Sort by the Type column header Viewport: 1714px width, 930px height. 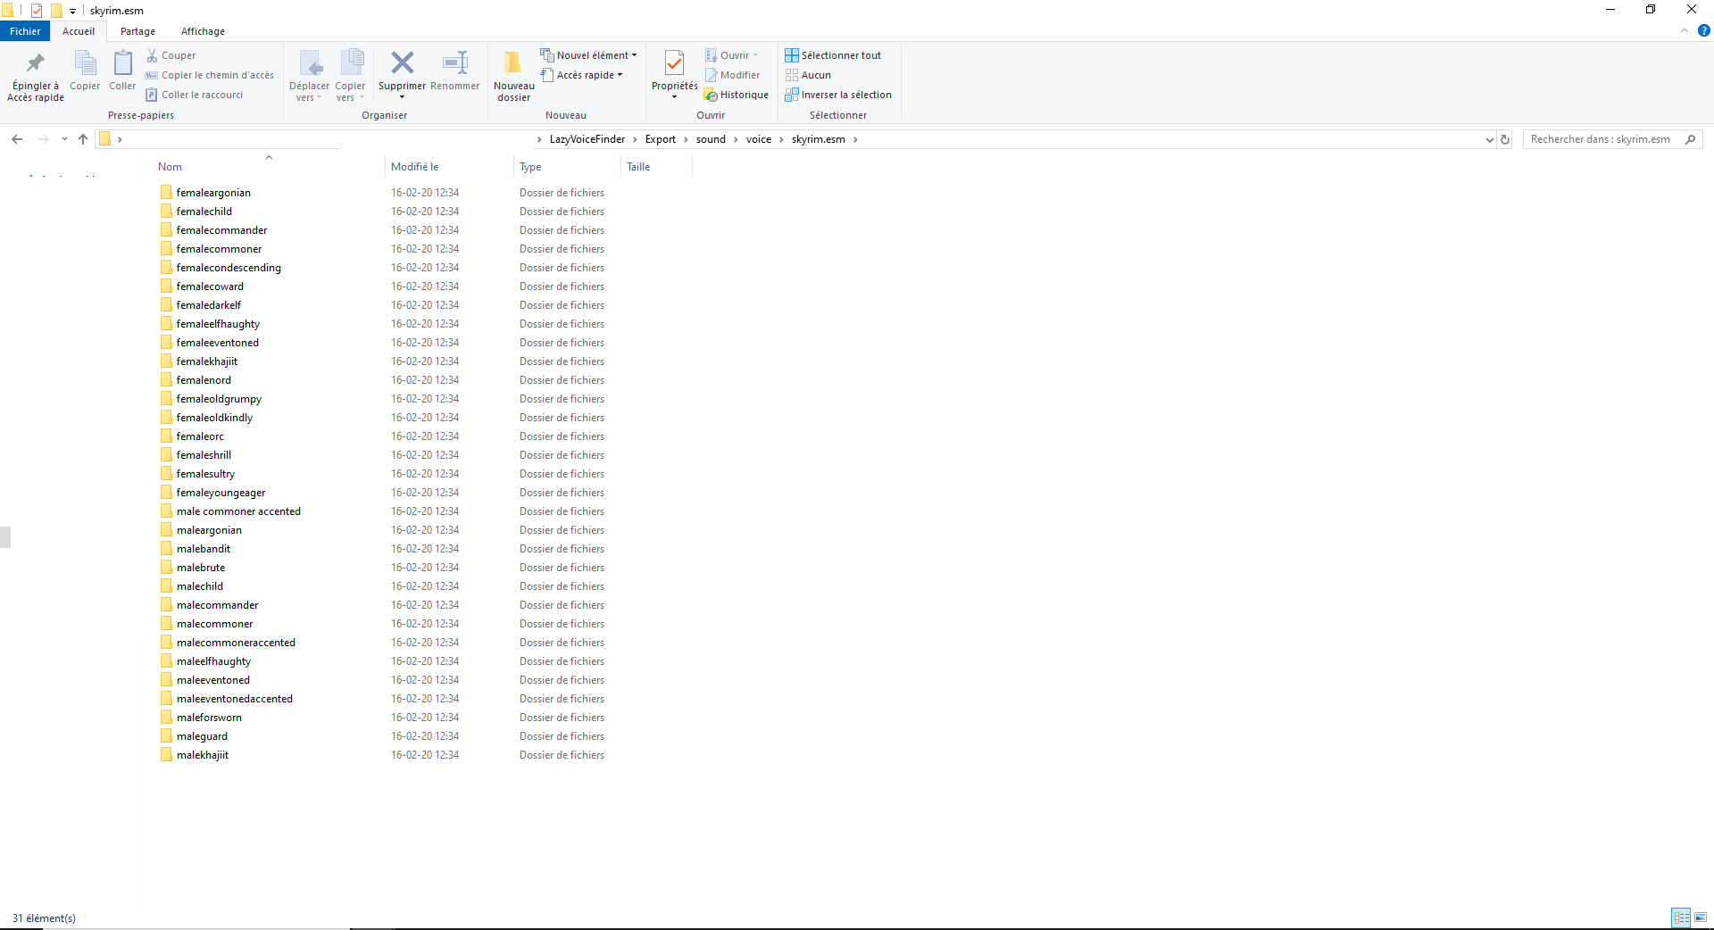(530, 167)
